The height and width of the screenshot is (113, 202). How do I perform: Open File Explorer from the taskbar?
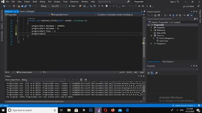click(69, 110)
